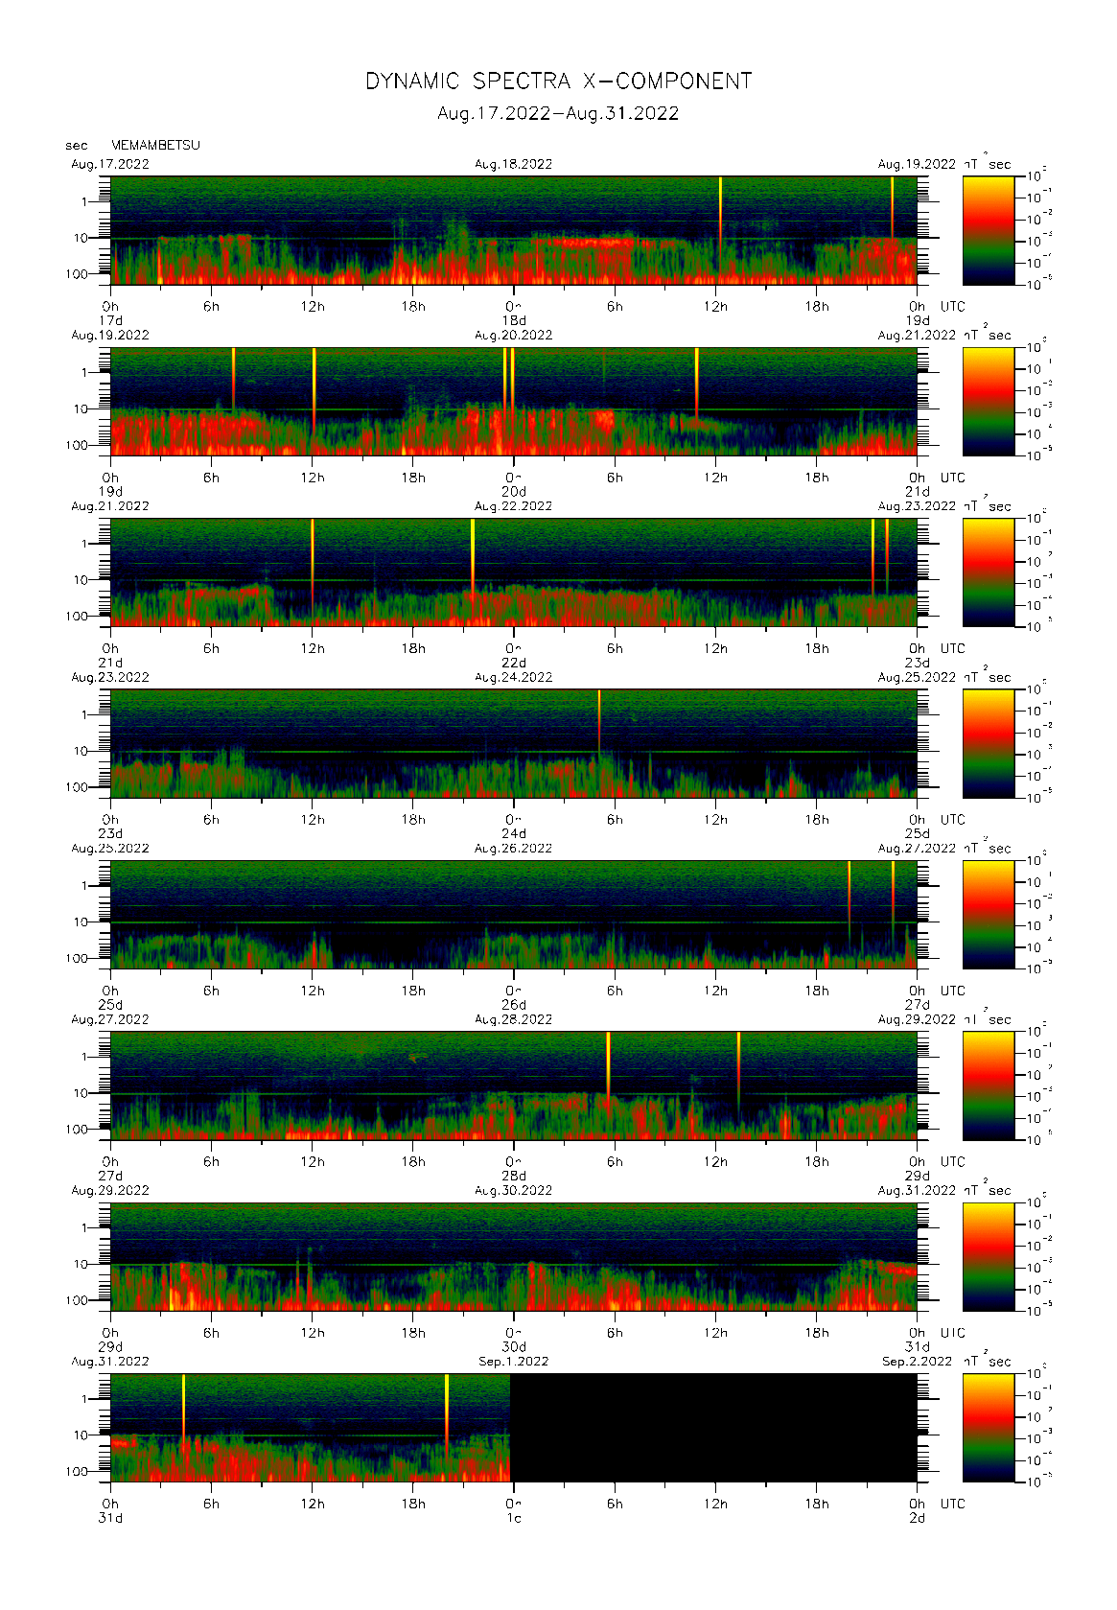Click color scale bar beside Aug.27–29 panel
Viewport: 1117px width, 1610px height.
[x=989, y=1085]
